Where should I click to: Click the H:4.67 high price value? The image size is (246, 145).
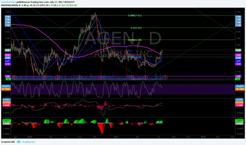point(58,5)
